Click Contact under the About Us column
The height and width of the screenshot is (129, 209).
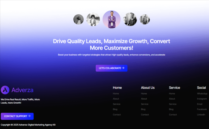coord(145,115)
